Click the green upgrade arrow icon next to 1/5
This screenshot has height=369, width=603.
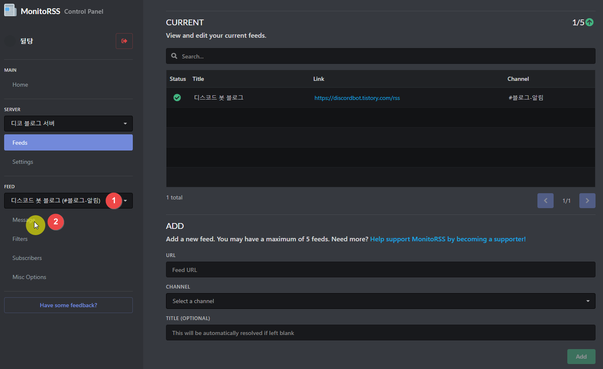[589, 22]
